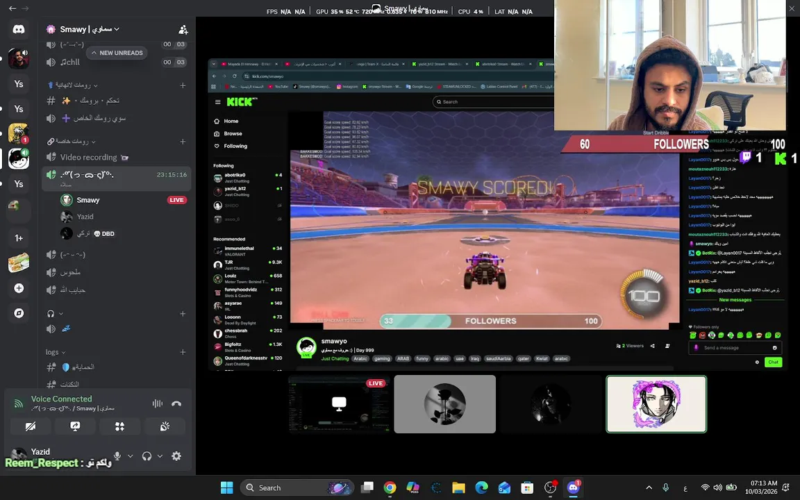The height and width of the screenshot is (500, 800).
Task: Click the Kick hamburger menu icon
Action: (x=218, y=102)
